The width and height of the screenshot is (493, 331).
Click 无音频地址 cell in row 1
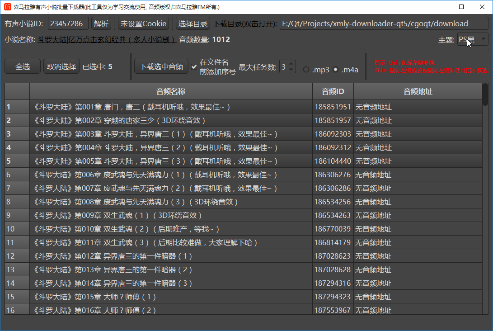(418, 107)
